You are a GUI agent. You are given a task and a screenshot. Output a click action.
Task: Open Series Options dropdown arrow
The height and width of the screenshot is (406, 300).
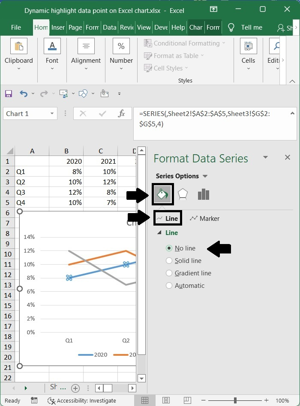click(x=205, y=176)
